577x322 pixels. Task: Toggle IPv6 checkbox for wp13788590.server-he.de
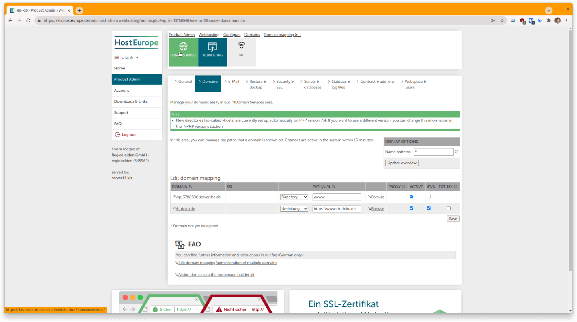pyautogui.click(x=429, y=197)
